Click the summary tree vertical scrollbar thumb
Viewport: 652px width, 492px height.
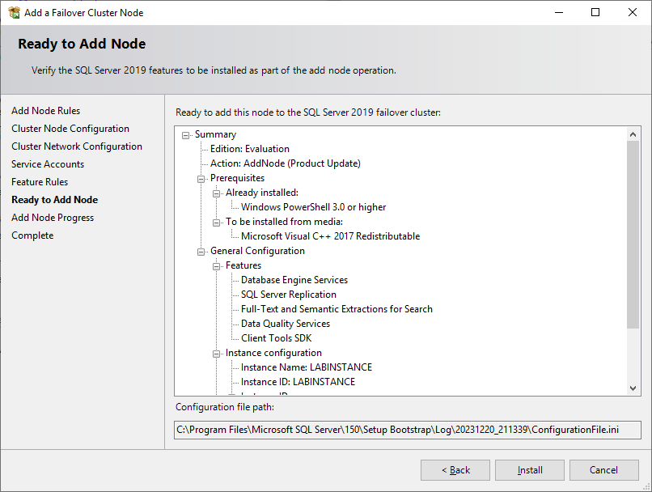(x=633, y=235)
